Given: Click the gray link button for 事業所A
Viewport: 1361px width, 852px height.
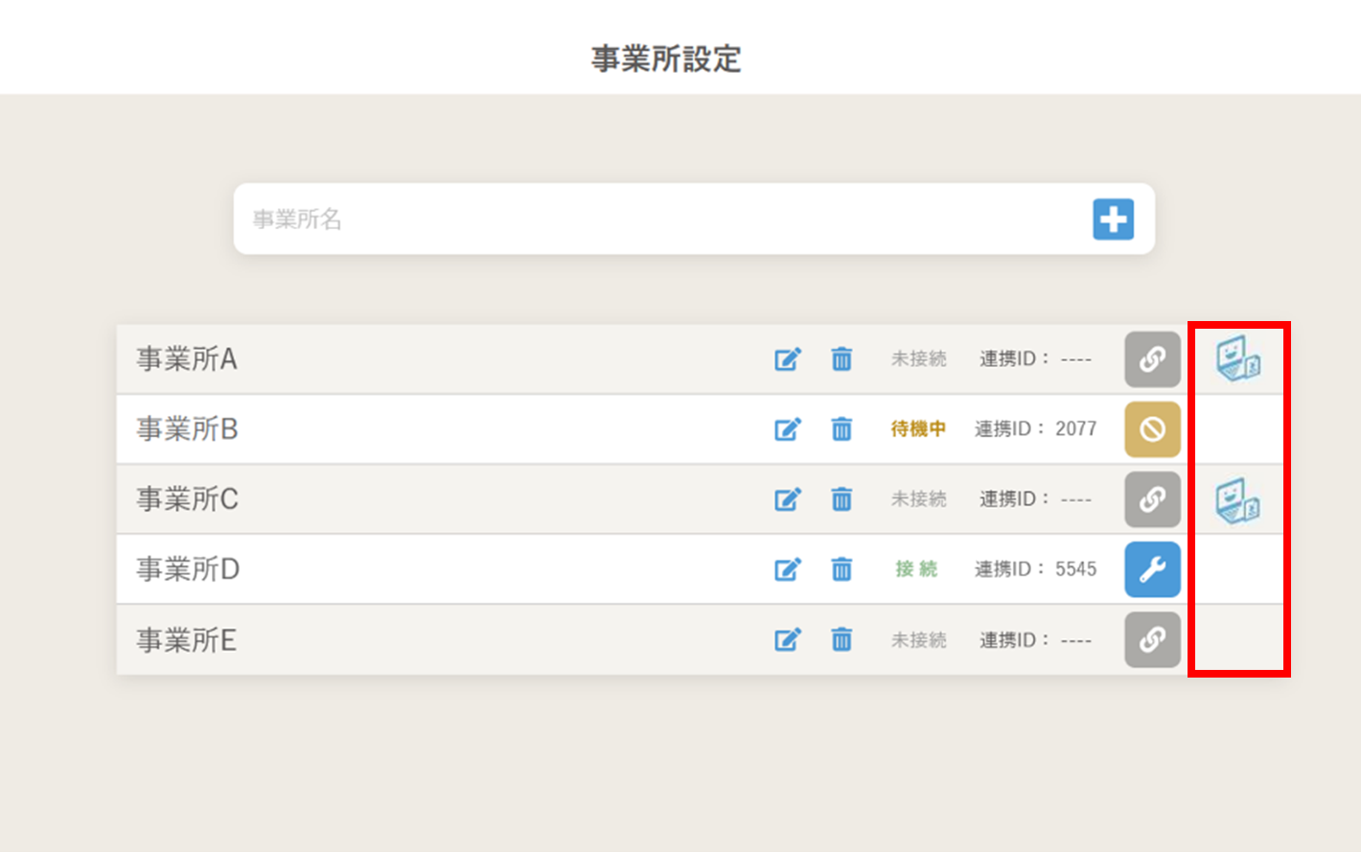Looking at the screenshot, I should click(x=1152, y=358).
